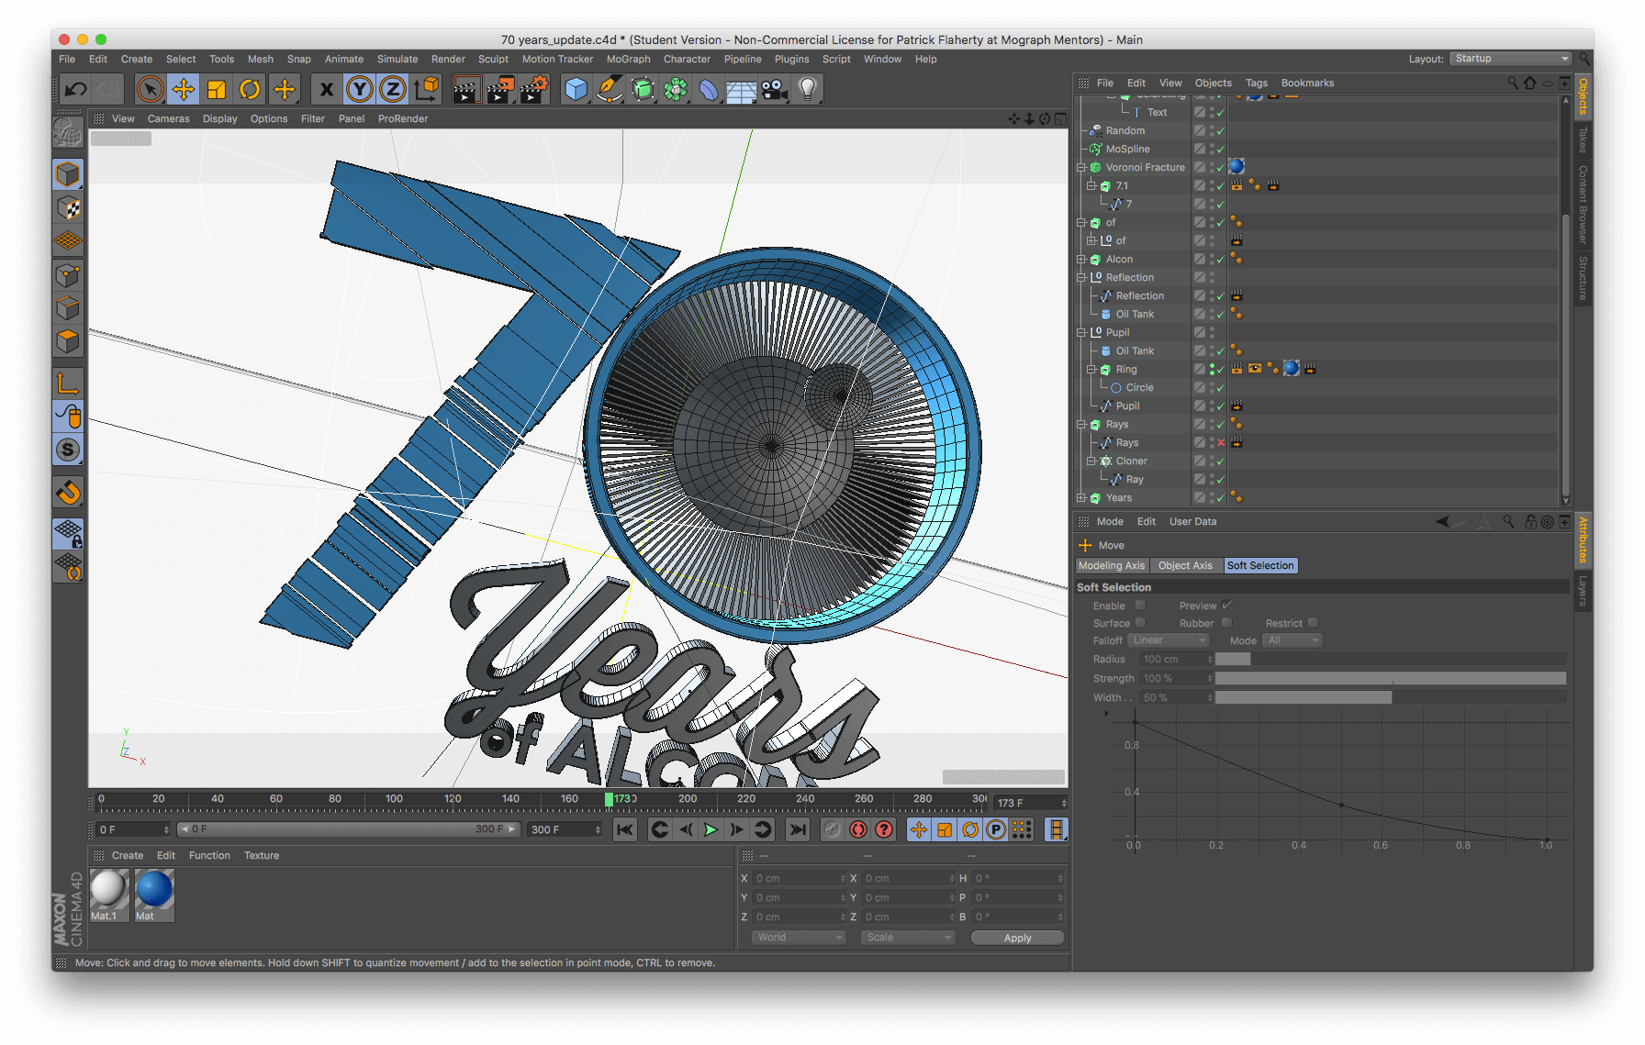Go to end of animation
Image resolution: width=1645 pixels, height=1045 pixels.
tap(798, 829)
